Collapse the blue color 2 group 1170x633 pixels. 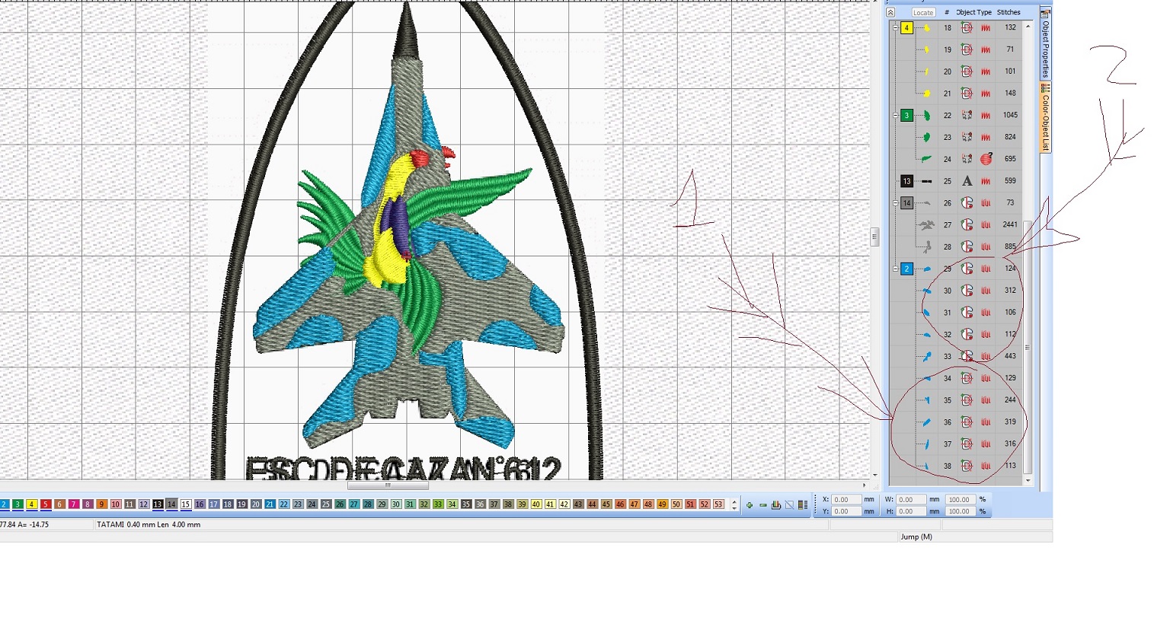pos(896,269)
